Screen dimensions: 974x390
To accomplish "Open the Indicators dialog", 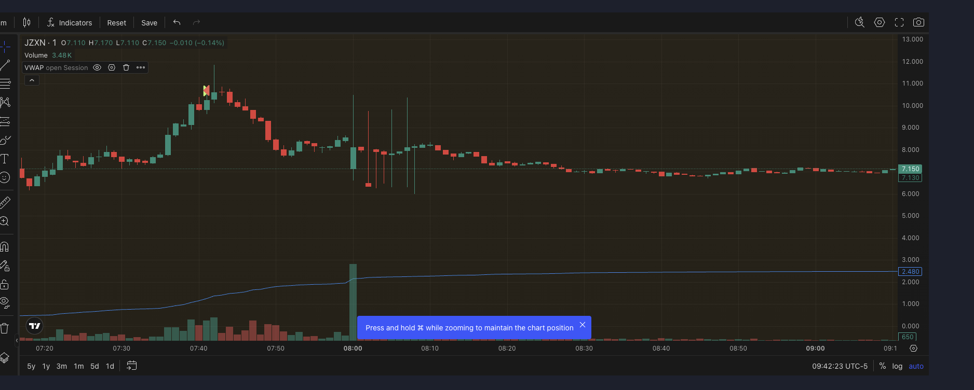I will pyautogui.click(x=70, y=23).
